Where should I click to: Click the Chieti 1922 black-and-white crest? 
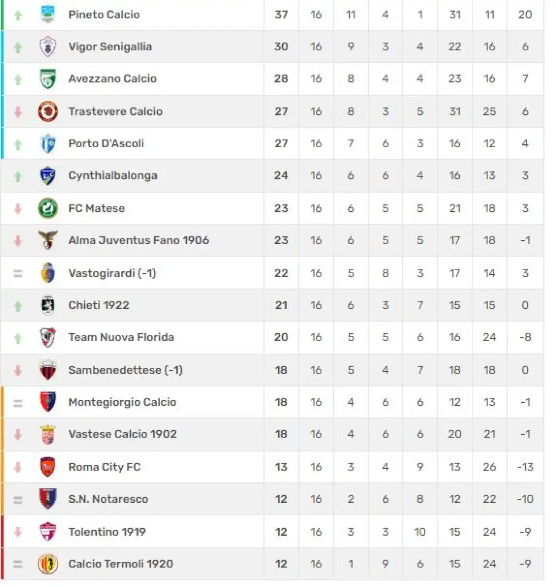tap(48, 305)
